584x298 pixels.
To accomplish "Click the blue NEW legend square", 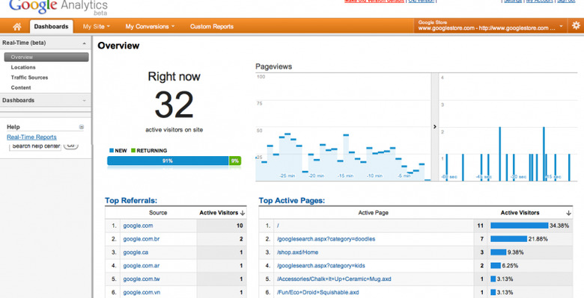I will click(112, 150).
